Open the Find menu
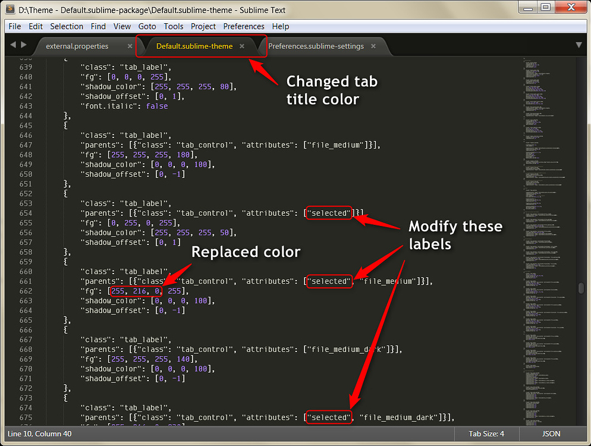The image size is (591, 446). point(98,26)
